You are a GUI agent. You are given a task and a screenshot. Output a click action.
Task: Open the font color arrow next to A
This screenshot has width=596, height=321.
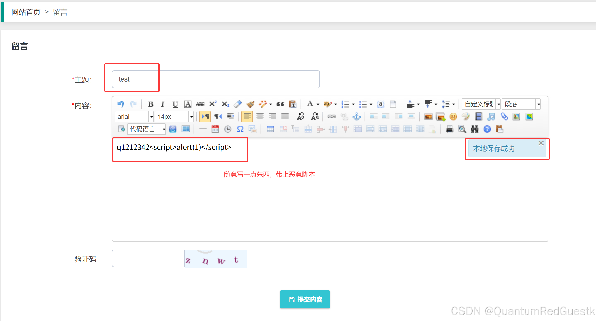(x=318, y=104)
